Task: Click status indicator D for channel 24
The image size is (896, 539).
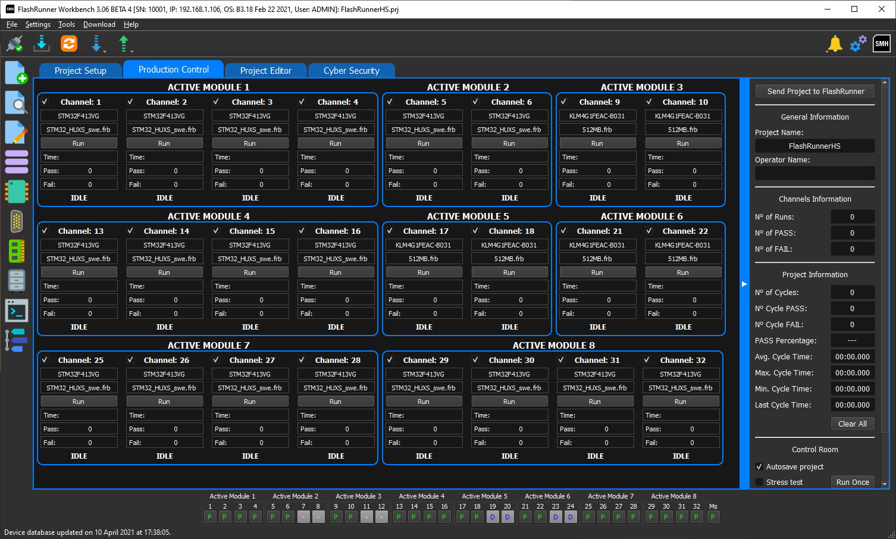Action: point(571,517)
